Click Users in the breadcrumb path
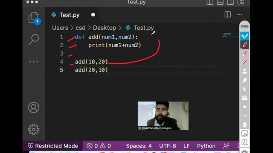Screen dimensions: 273x153 pyautogui.click(x=60, y=28)
